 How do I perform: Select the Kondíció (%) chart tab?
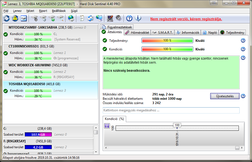point(114,119)
